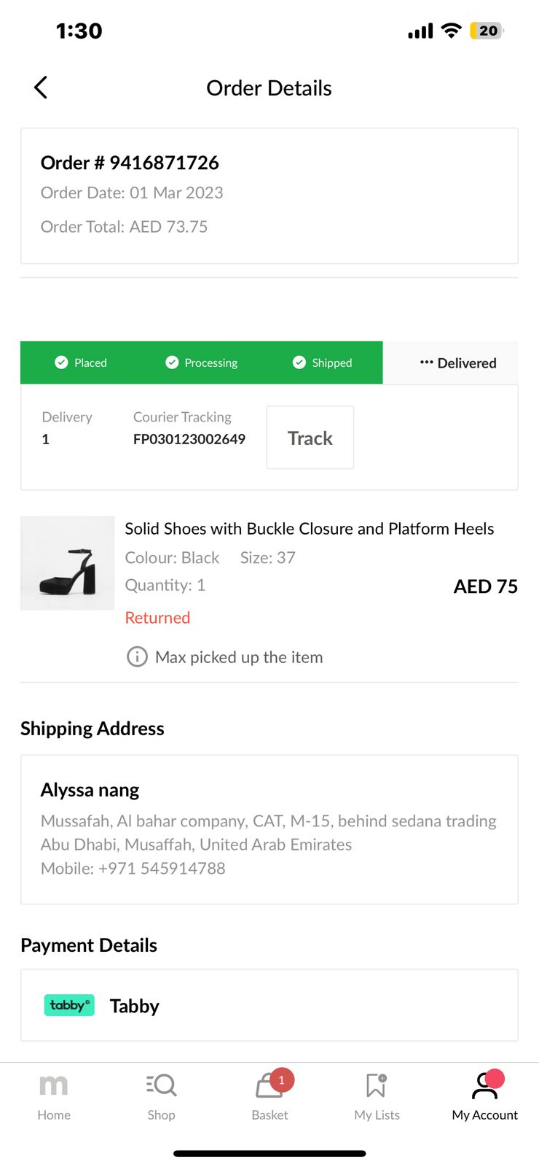Viewport: 539px width, 1167px height.
Task: Select the Alyssa nang shipping address card
Action: coord(269,829)
